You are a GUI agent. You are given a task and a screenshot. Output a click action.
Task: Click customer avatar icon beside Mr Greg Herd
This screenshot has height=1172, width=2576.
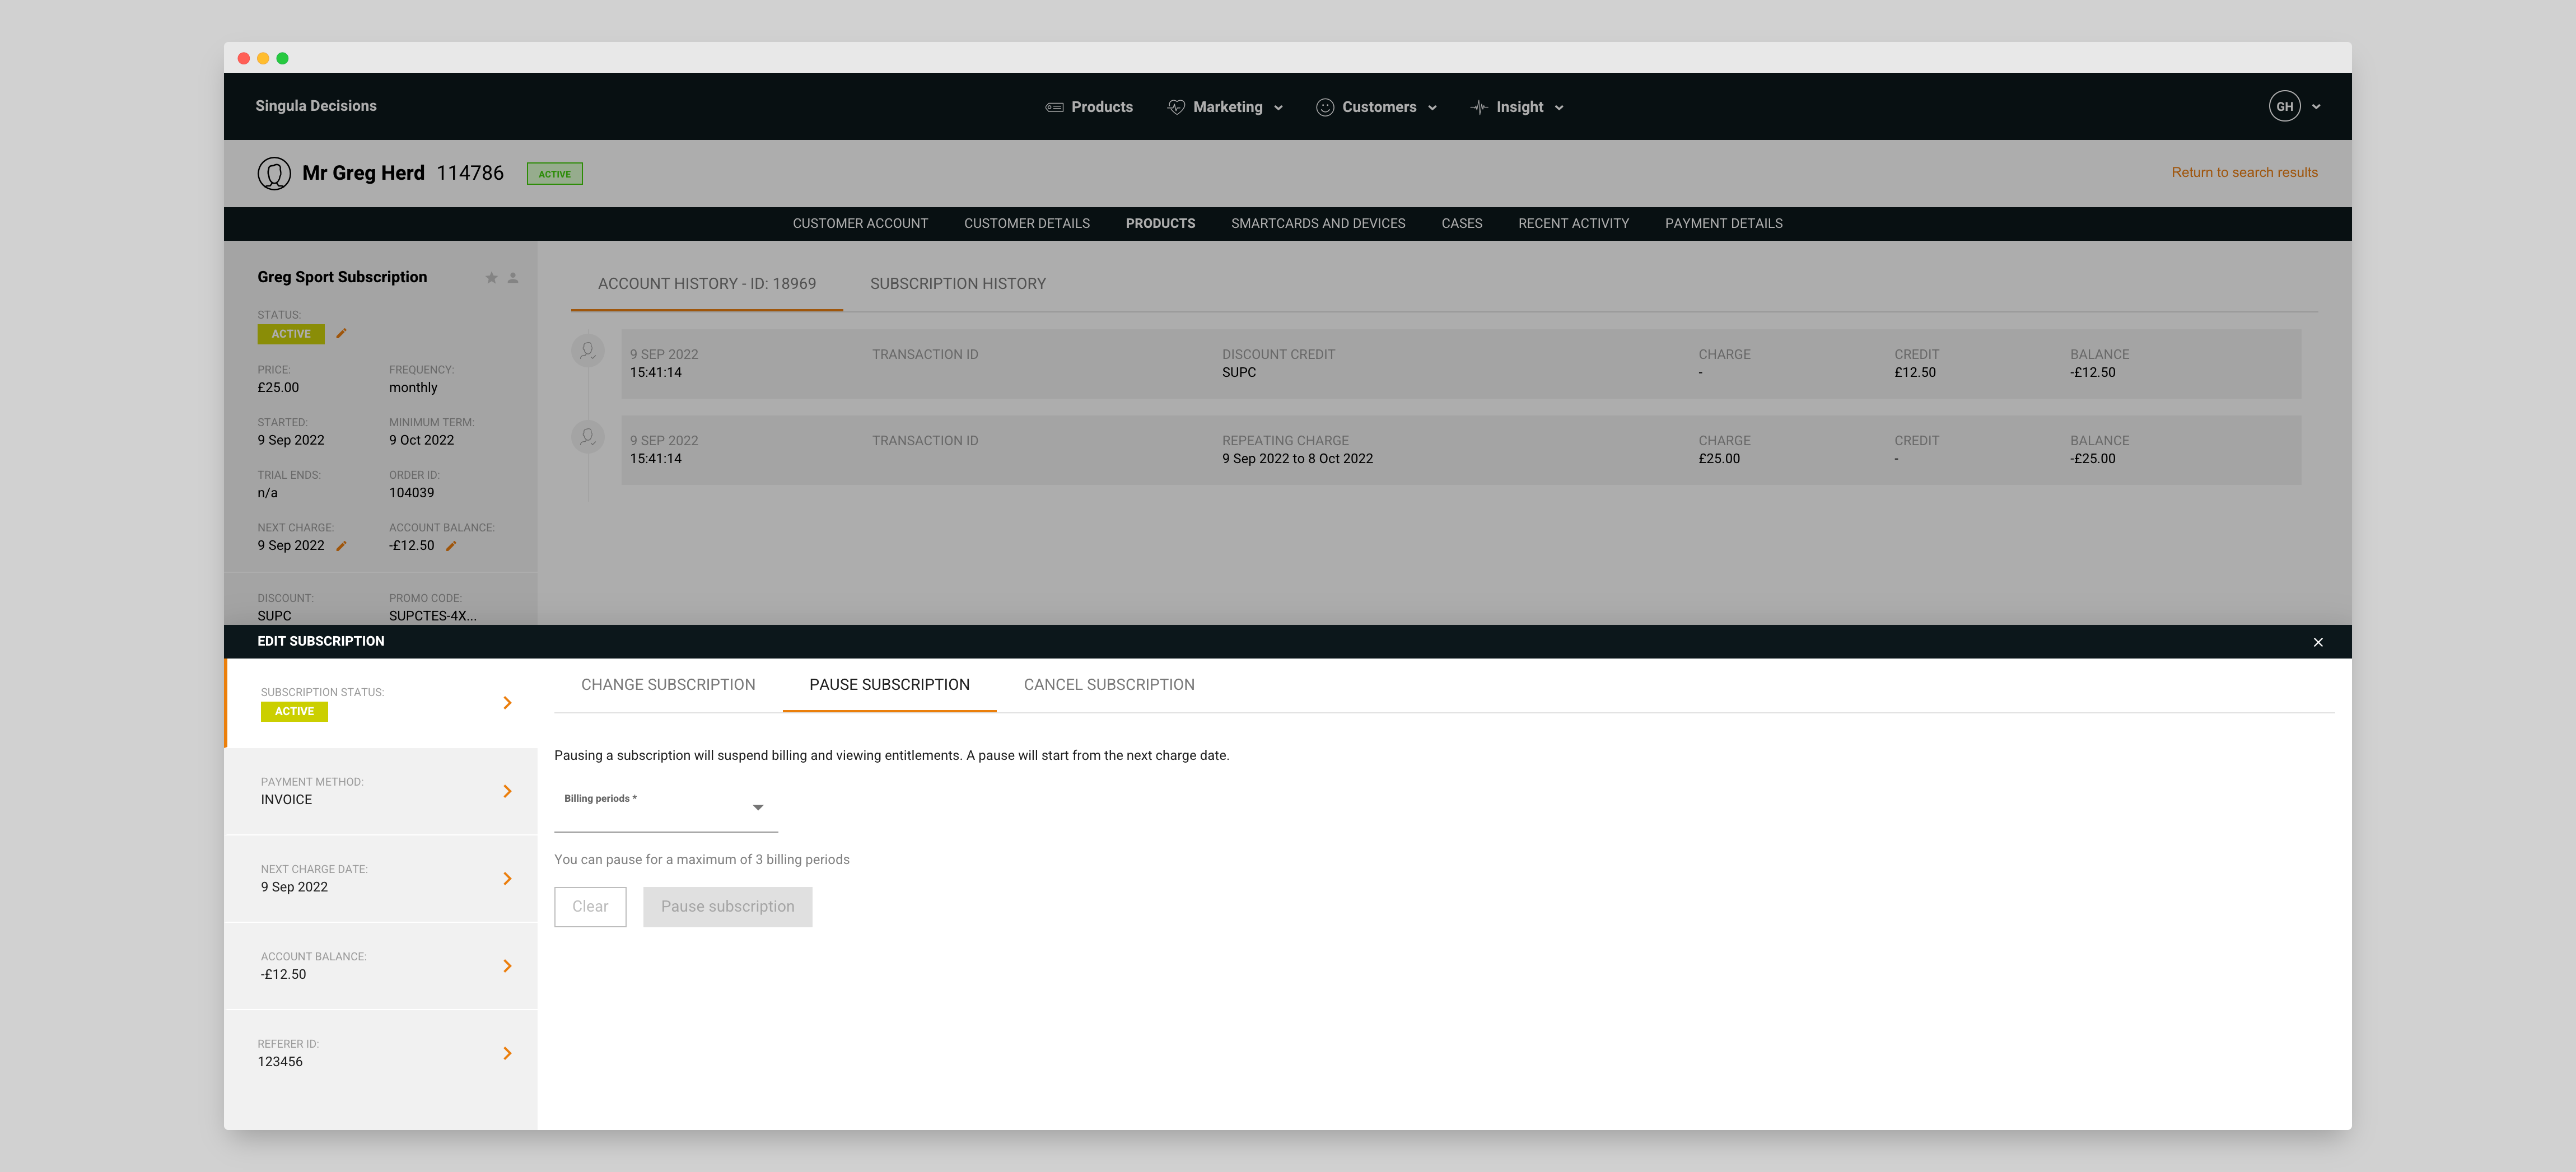coord(274,173)
